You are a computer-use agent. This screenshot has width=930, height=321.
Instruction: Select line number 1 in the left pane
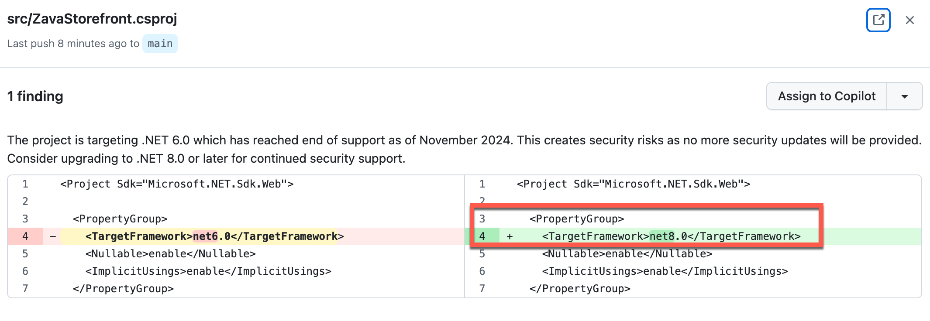tap(25, 184)
